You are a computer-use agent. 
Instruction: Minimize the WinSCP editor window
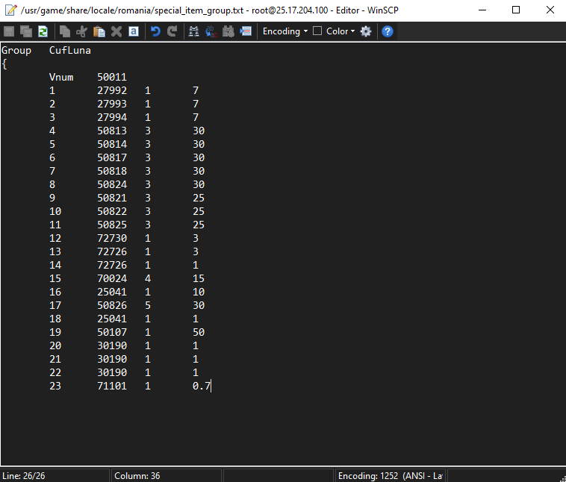pos(482,10)
